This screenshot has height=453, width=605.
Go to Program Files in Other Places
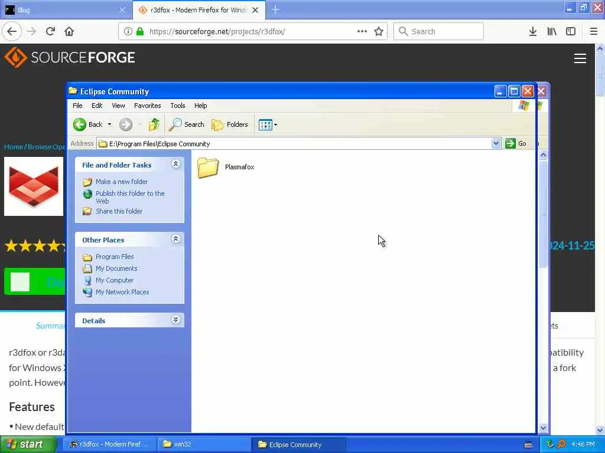[115, 257]
